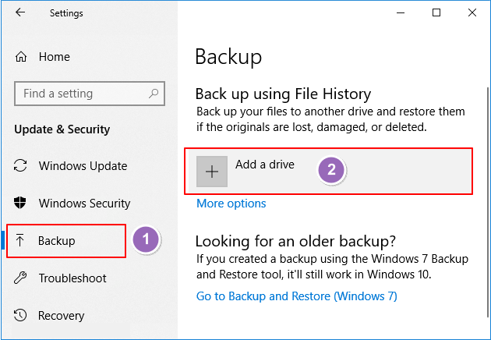Image resolution: width=491 pixels, height=340 pixels.
Task: Select the Backup sidebar entry
Action: (x=57, y=241)
